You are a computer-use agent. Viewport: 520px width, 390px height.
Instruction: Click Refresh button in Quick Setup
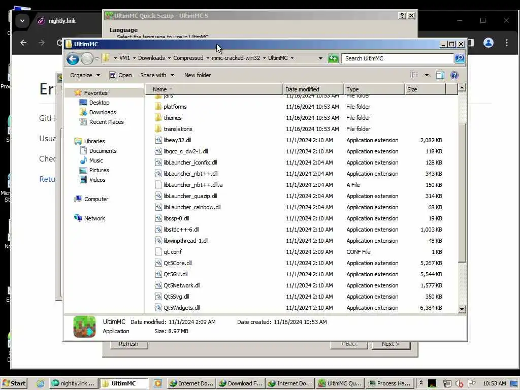point(128,345)
